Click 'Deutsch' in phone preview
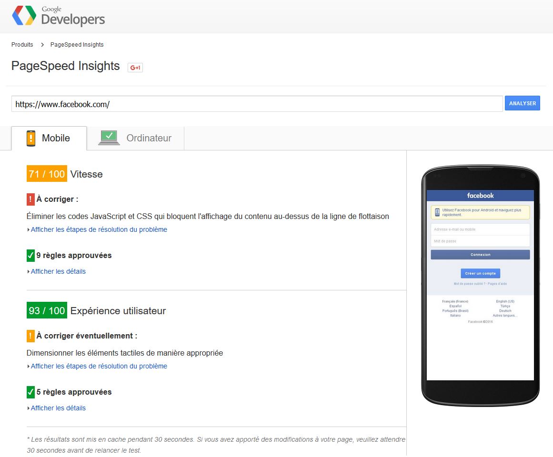The image size is (553, 457). [x=505, y=311]
